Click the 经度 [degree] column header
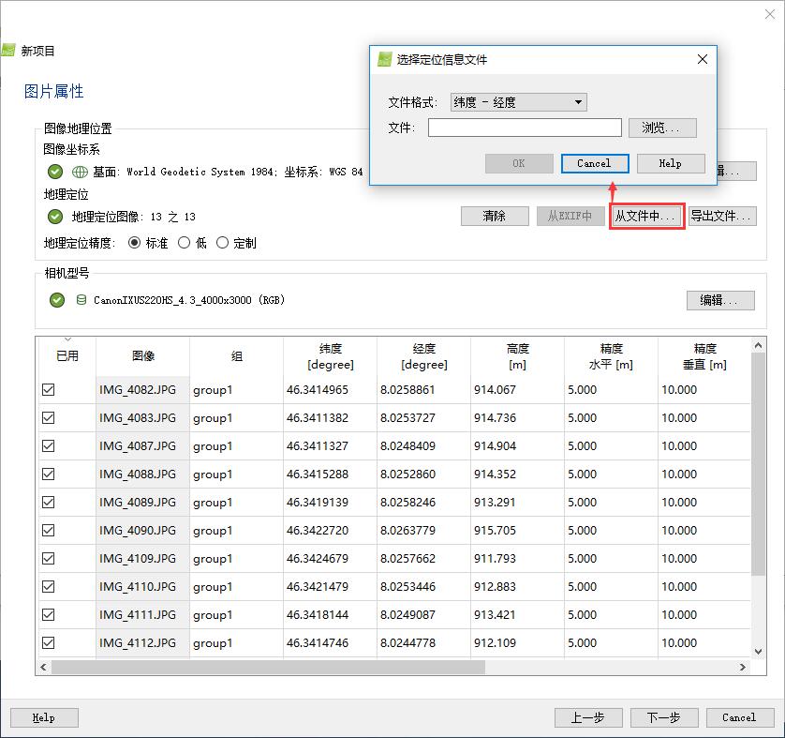Image resolution: width=785 pixels, height=738 pixels. [x=423, y=356]
